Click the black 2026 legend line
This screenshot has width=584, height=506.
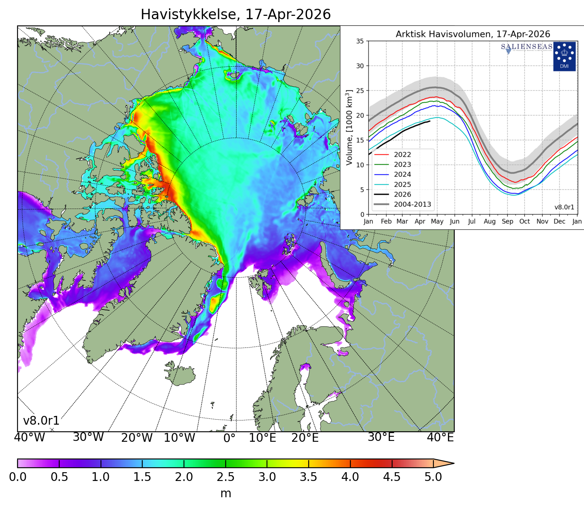[x=382, y=194]
